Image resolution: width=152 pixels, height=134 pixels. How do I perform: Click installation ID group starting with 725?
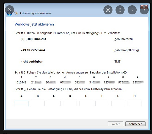(x=109, y=82)
